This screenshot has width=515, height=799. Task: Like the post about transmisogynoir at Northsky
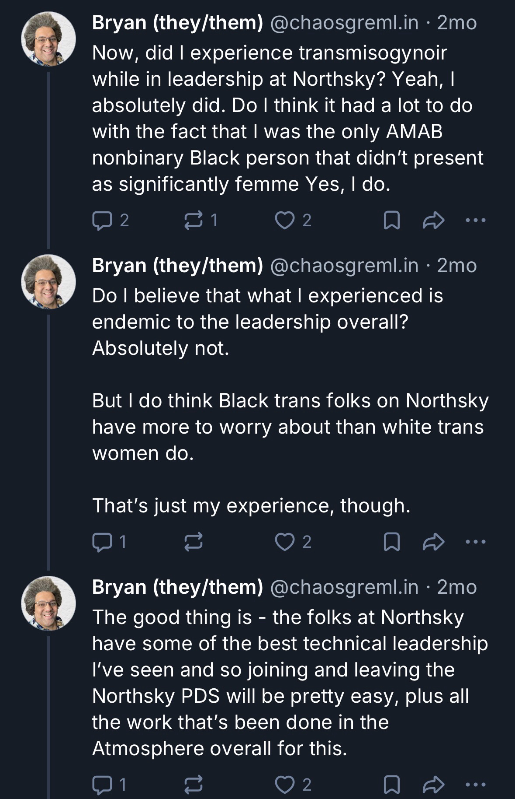285,221
